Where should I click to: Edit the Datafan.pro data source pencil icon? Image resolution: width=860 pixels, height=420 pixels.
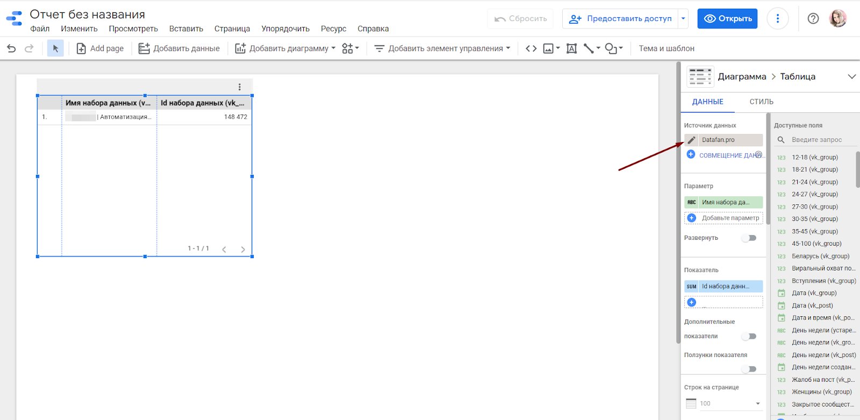coord(692,140)
